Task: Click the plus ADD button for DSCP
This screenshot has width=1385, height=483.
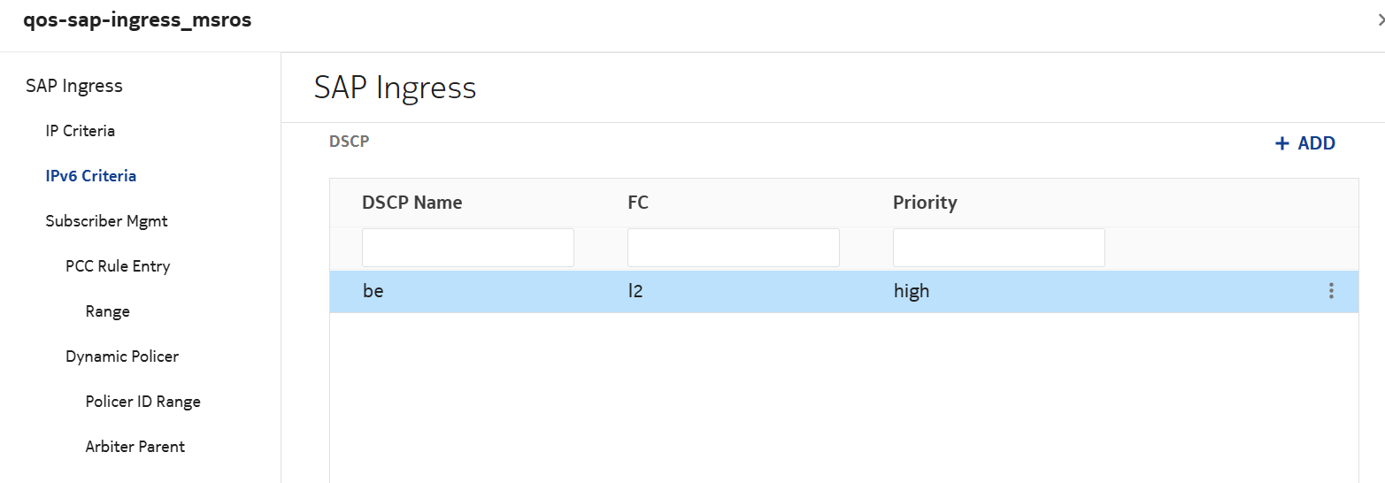Action: (x=1305, y=143)
